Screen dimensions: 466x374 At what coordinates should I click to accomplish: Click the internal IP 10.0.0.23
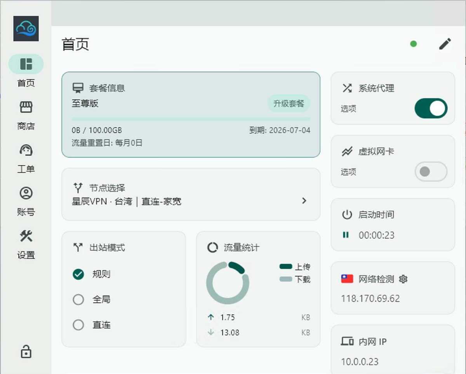(360, 362)
